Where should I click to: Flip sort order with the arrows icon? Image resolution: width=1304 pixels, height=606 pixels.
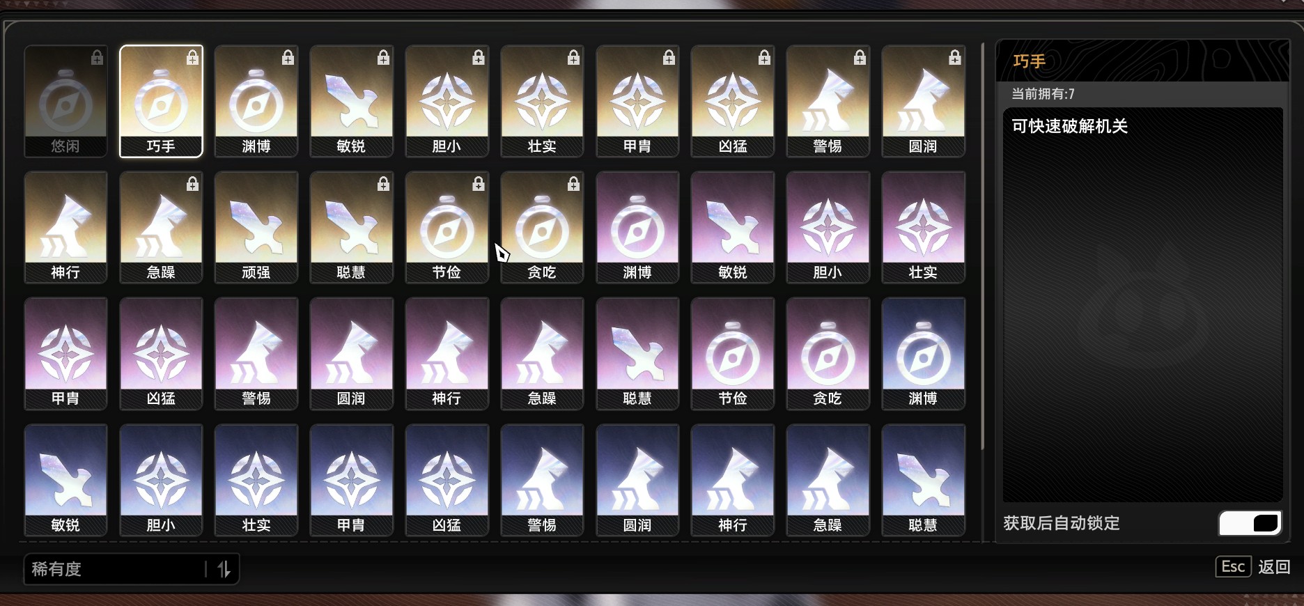pyautogui.click(x=224, y=569)
